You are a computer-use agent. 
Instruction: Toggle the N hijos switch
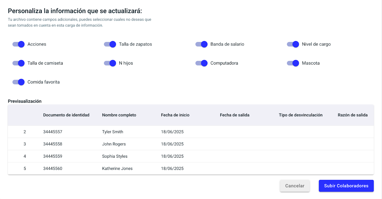point(110,63)
